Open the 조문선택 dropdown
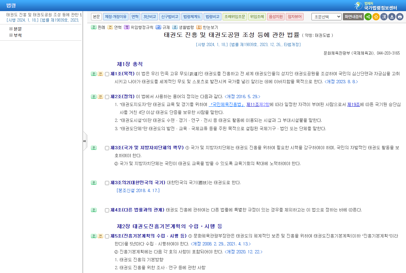 [x=326, y=17]
